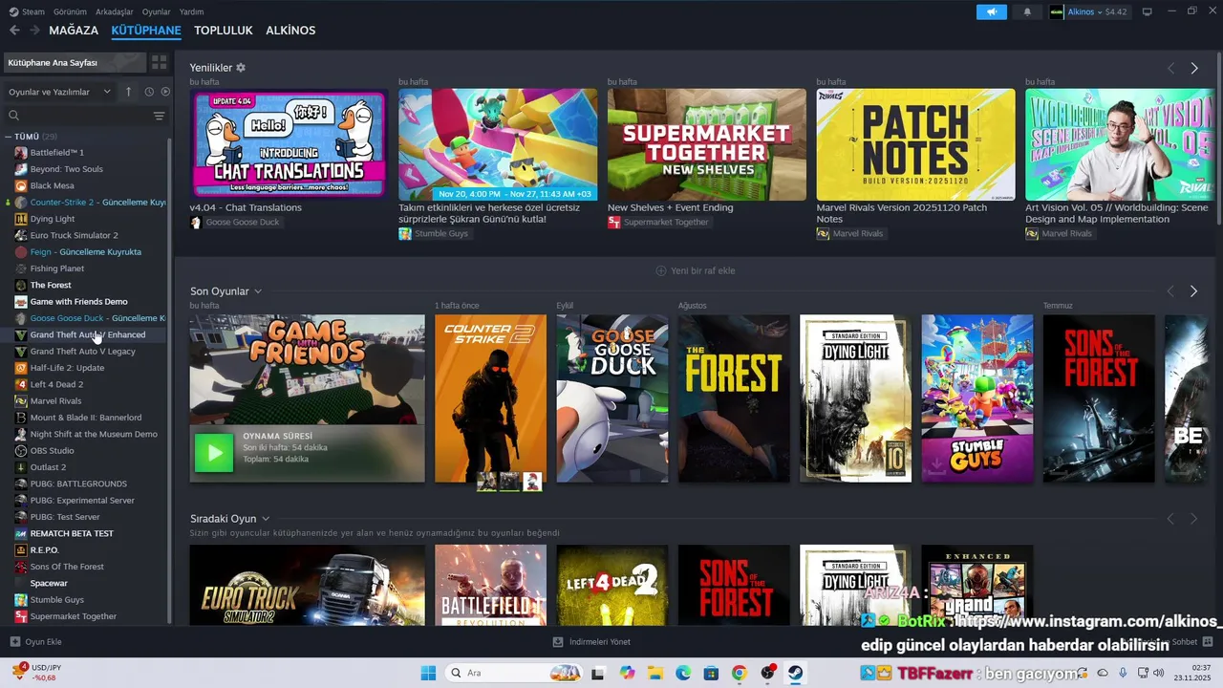The width and height of the screenshot is (1223, 688).
Task: Open Goose Goose Duck cover in Son Oyunlar
Action: point(612,398)
